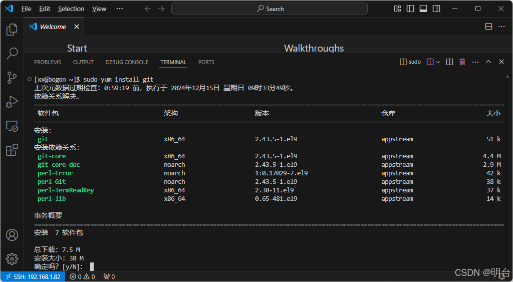Switch to the PORTS tab

tap(206, 62)
